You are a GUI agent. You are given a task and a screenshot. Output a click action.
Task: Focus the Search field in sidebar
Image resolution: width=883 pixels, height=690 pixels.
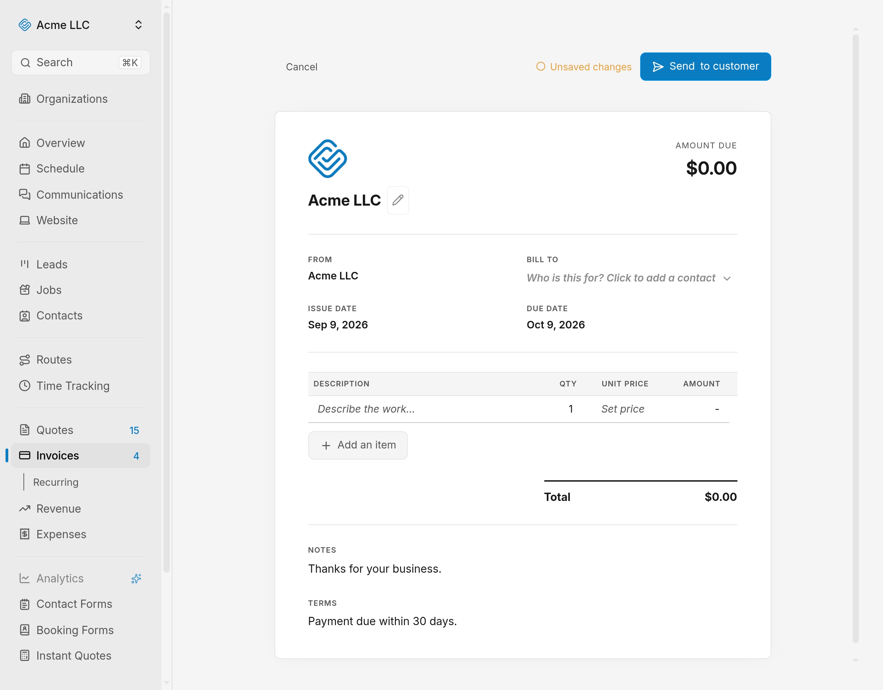(x=81, y=62)
